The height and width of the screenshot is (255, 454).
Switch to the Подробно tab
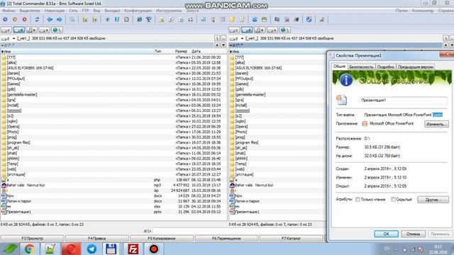pos(386,67)
